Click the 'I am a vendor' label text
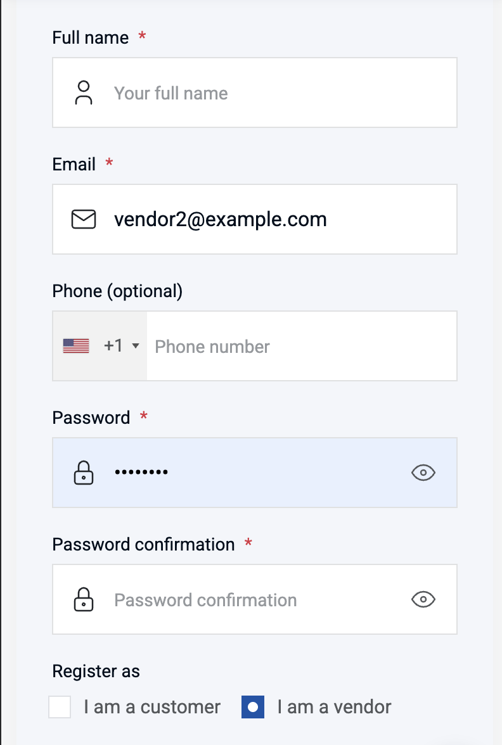Screen dimensions: 502x745 point(334,707)
